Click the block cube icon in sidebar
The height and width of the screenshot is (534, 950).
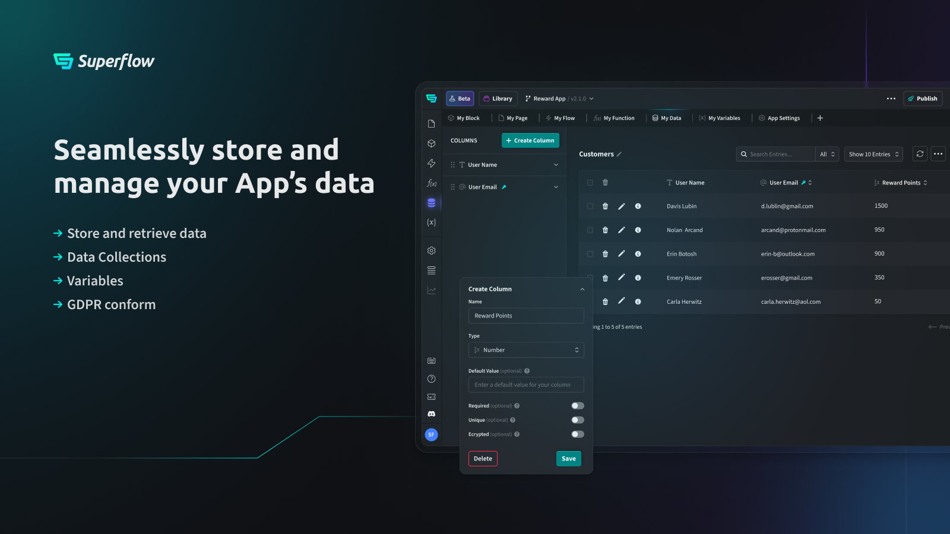pos(431,143)
